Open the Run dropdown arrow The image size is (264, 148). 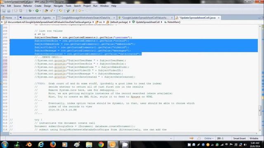(x=40, y=11)
